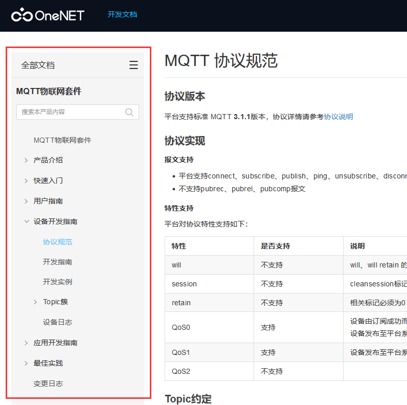Open 应用开发指南 section label
407x405 pixels.
[55, 343]
